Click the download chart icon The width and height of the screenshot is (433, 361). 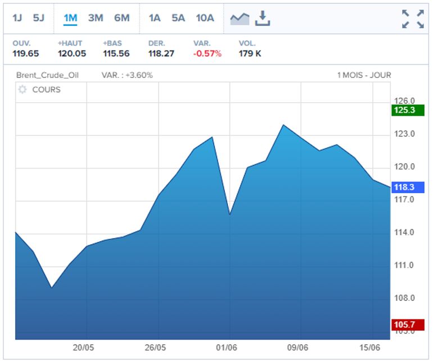(263, 18)
